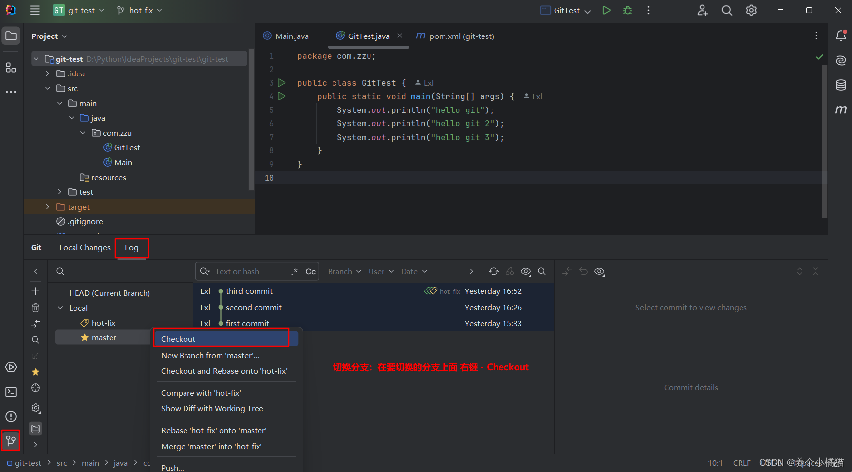Image resolution: width=852 pixels, height=472 pixels.
Task: Open the Notifications bell
Action: [x=841, y=36]
